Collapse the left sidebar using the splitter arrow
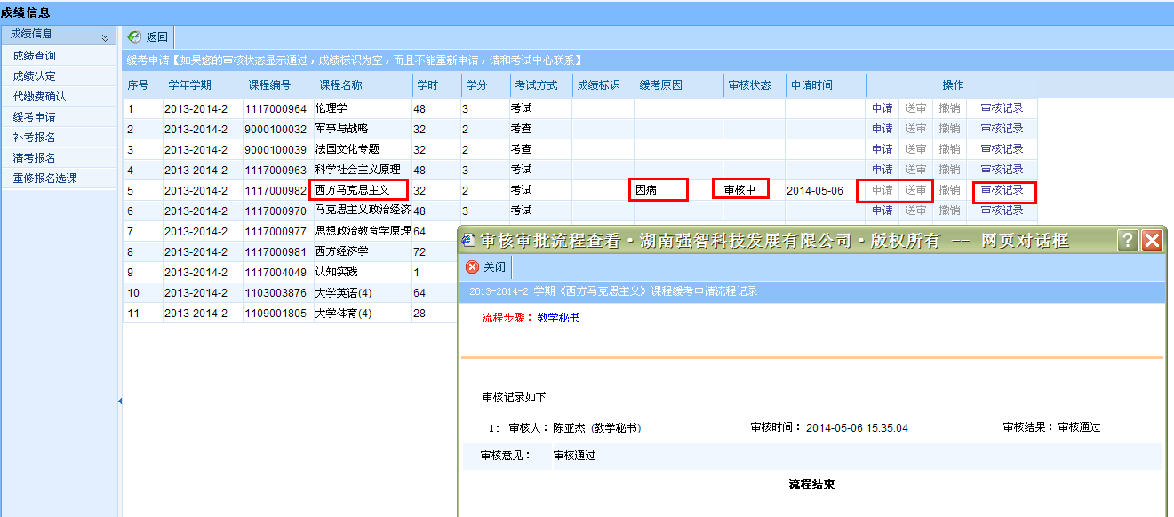This screenshot has height=517, width=1174. pos(120,402)
